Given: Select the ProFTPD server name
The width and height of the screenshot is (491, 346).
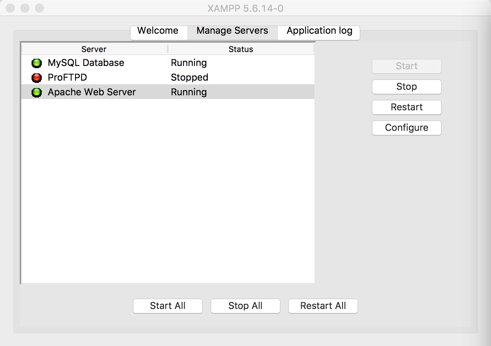Looking at the screenshot, I should [67, 78].
